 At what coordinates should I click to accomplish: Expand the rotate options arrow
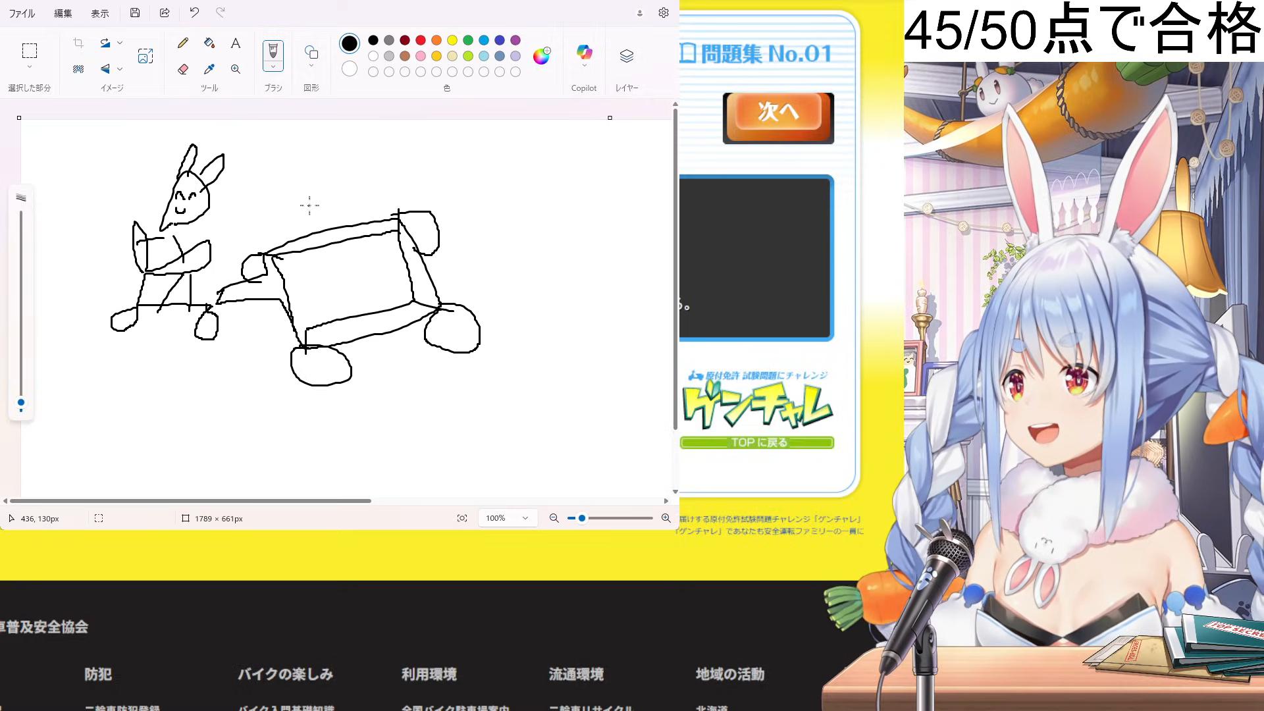[x=120, y=43]
